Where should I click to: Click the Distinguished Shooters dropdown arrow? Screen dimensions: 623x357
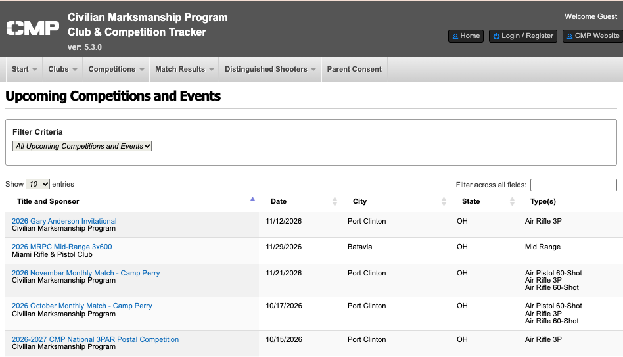click(x=313, y=69)
